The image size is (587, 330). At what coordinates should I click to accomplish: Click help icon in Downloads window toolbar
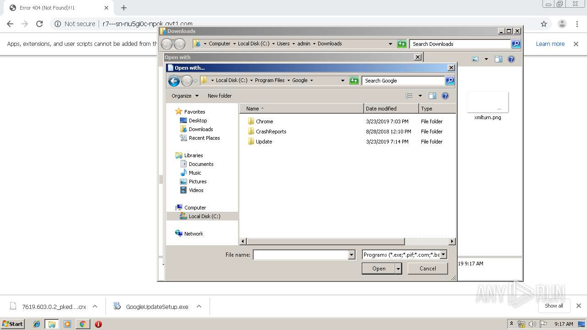click(511, 59)
